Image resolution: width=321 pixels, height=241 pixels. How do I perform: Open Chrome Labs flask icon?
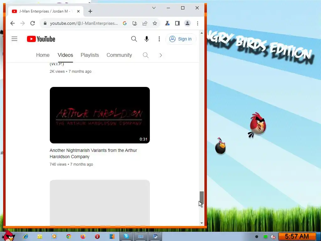(167, 23)
